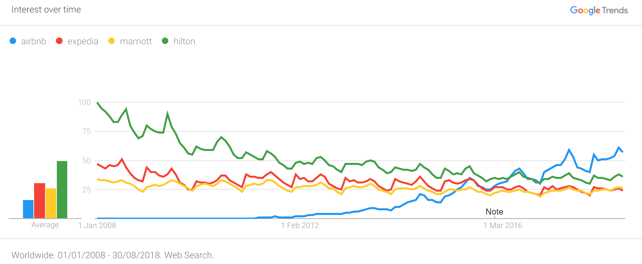642x264 pixels.
Task: Click the Average label under the bars
Action: pyautogui.click(x=45, y=225)
